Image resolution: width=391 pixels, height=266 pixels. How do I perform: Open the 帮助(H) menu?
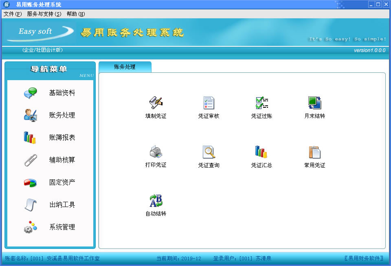[x=76, y=14]
